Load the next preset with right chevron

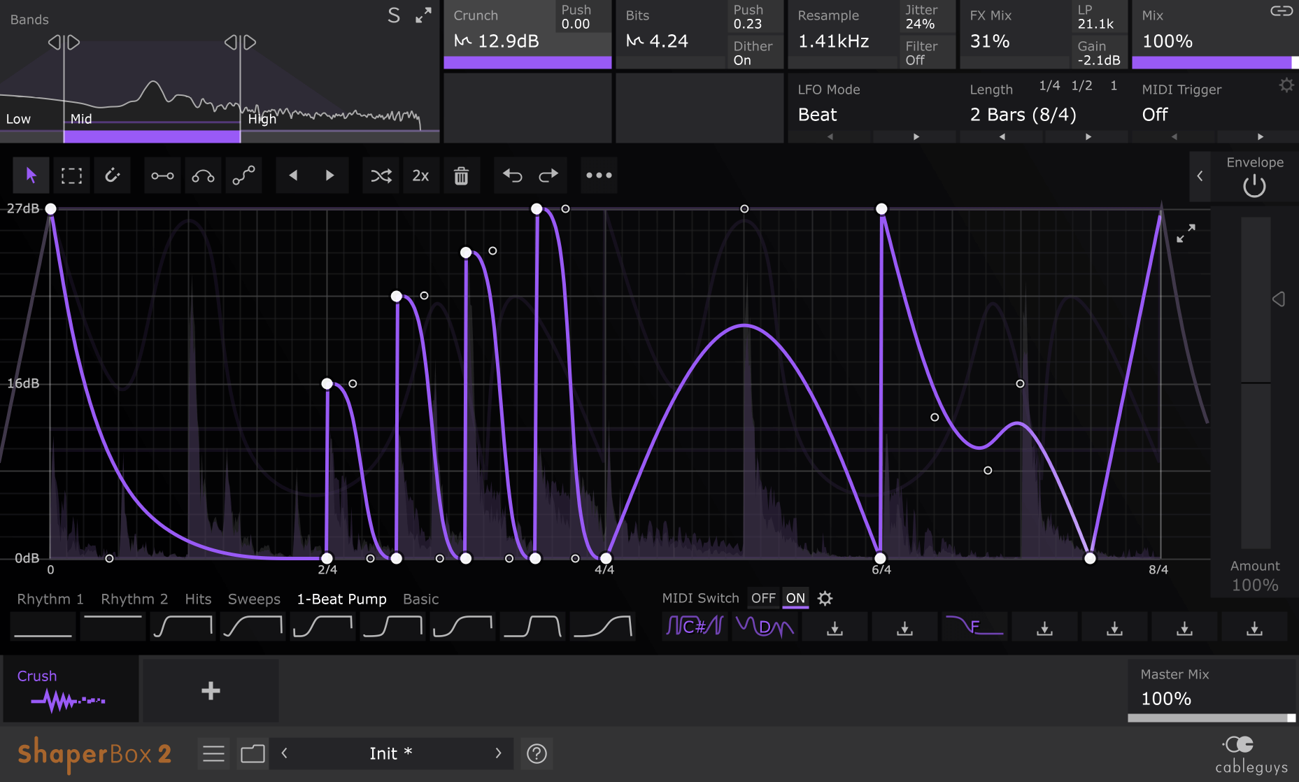498,753
